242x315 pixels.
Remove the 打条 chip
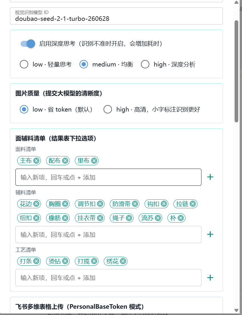tap(36, 261)
